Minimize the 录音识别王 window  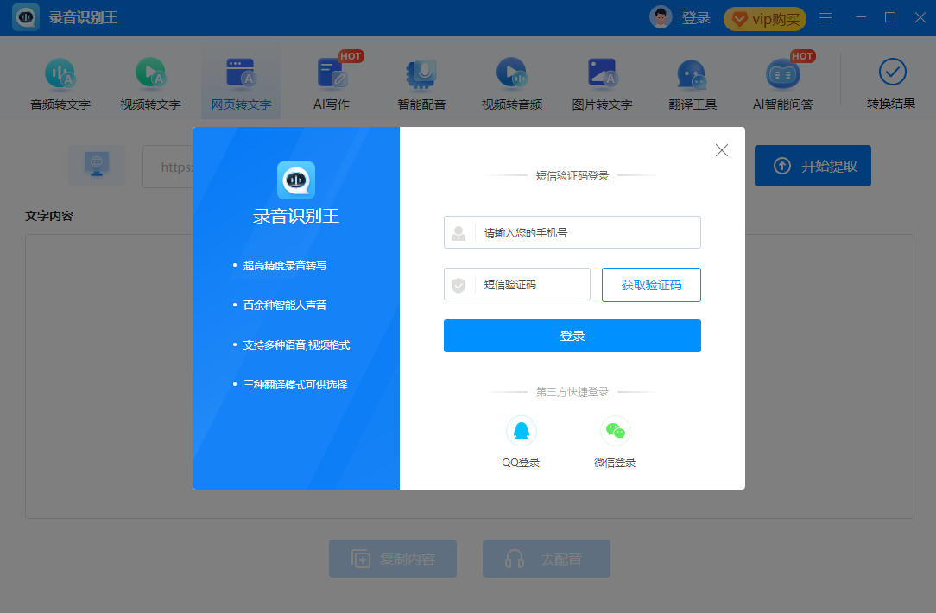(x=861, y=17)
